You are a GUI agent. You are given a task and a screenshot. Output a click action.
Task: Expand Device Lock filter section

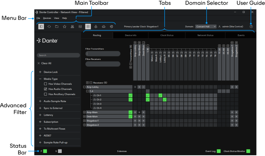click(x=40, y=72)
